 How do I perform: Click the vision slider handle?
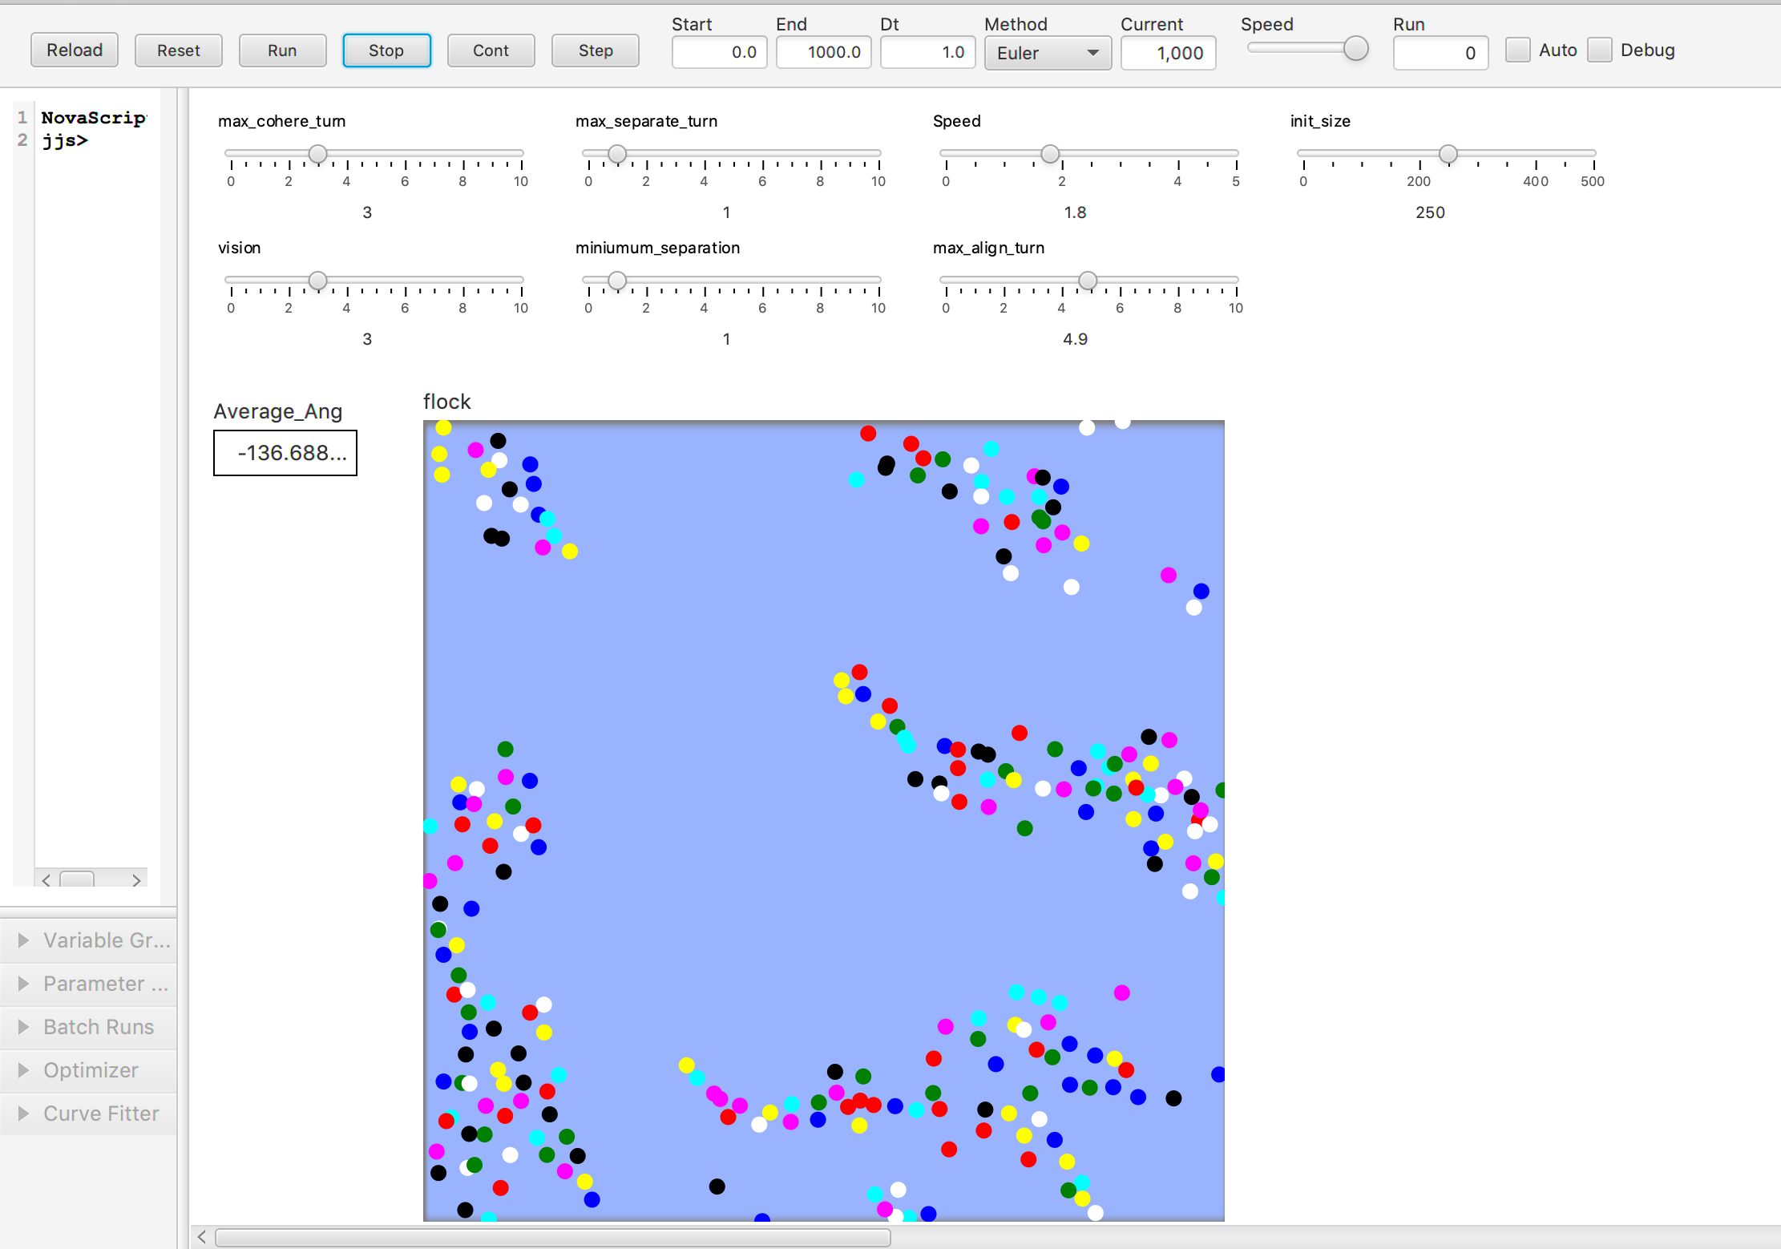click(318, 281)
